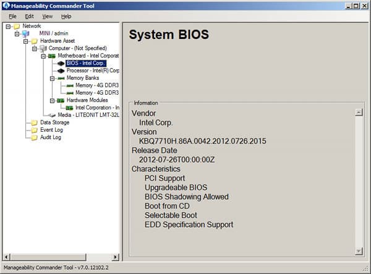Click the Audit Log folder icon
The width and height of the screenshot is (371, 274).
(34, 137)
